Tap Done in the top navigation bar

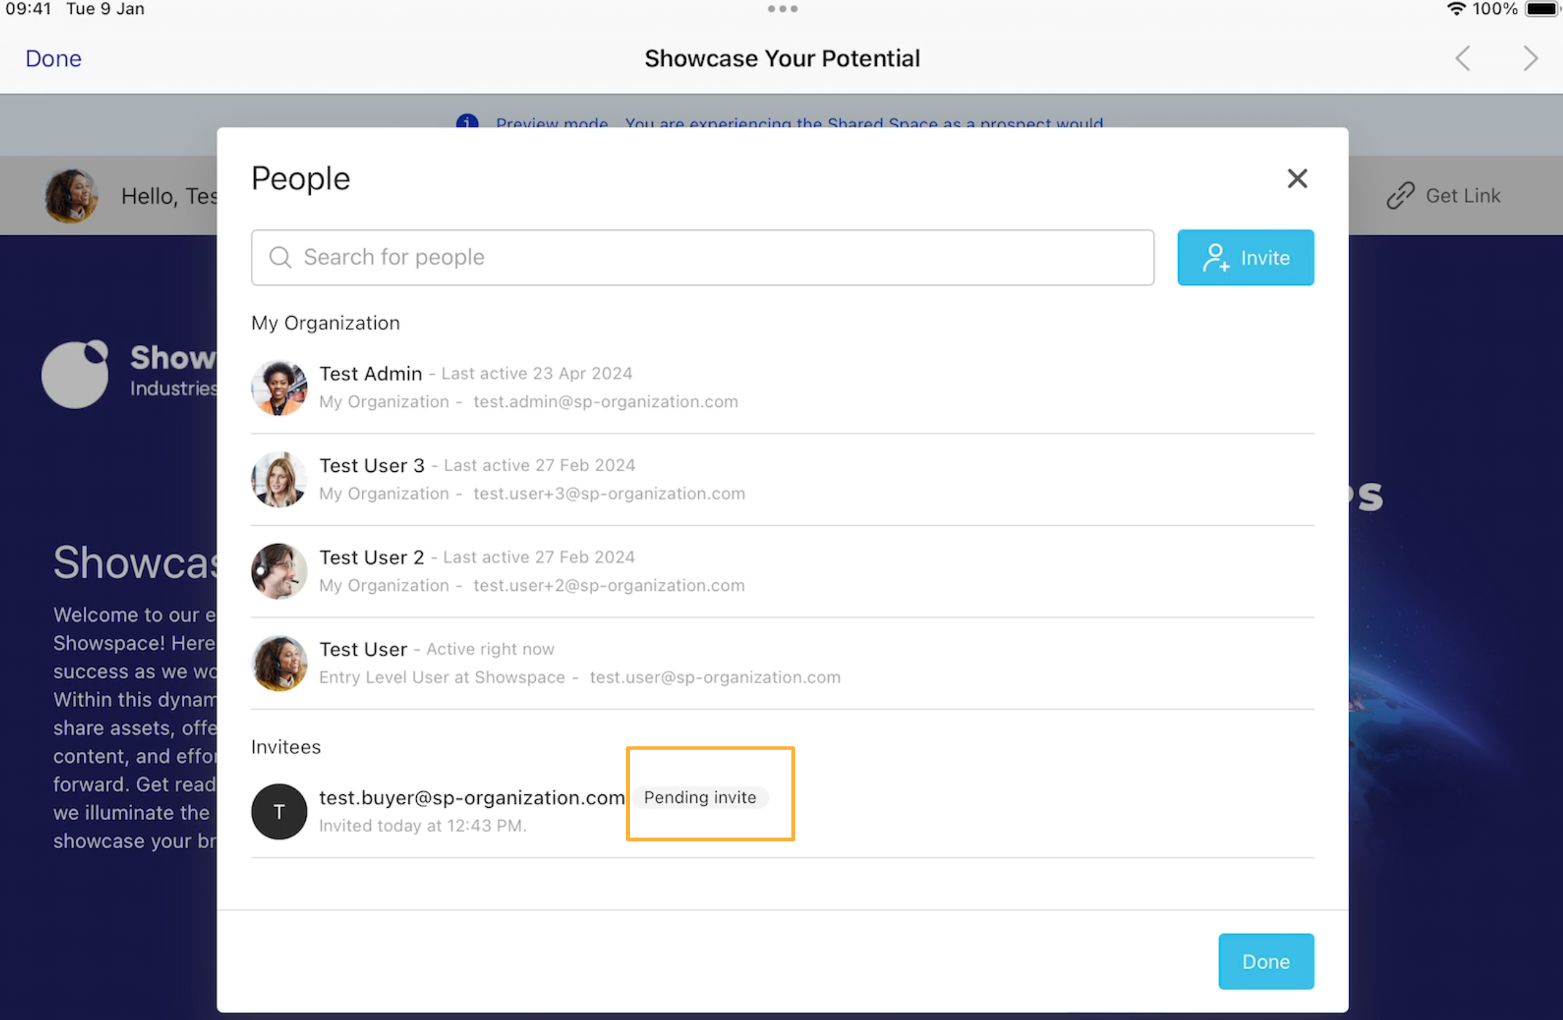53,58
